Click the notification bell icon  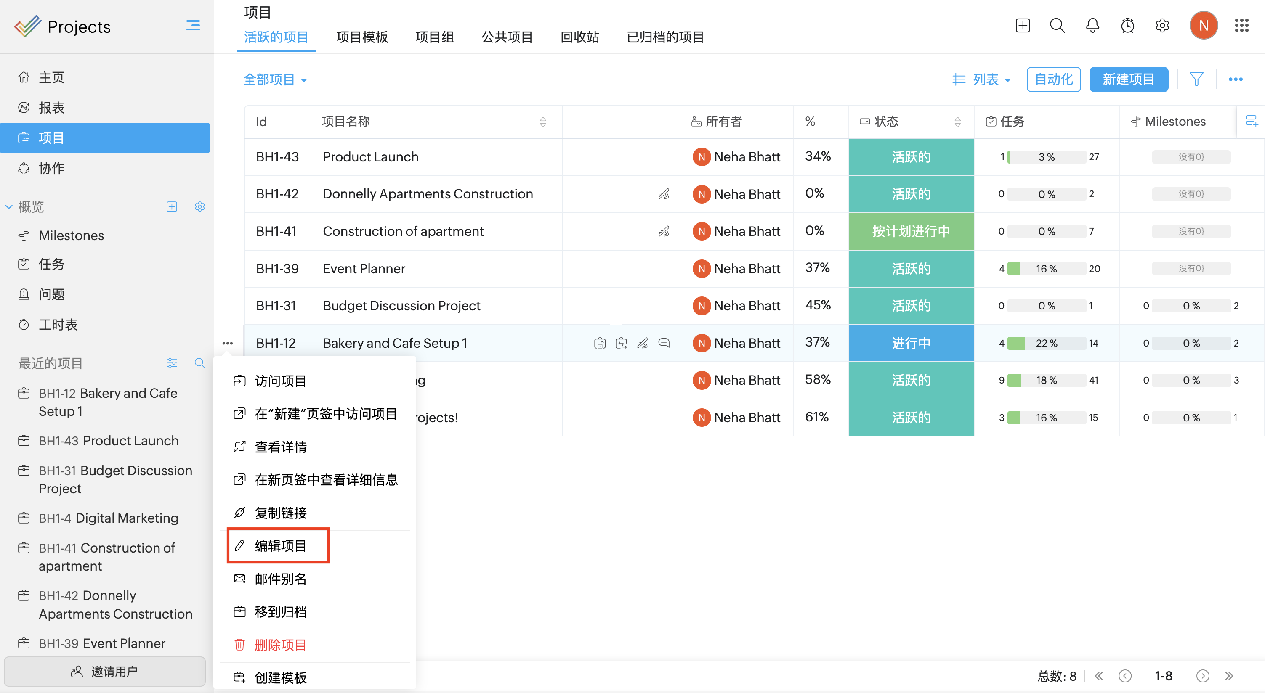(1092, 26)
